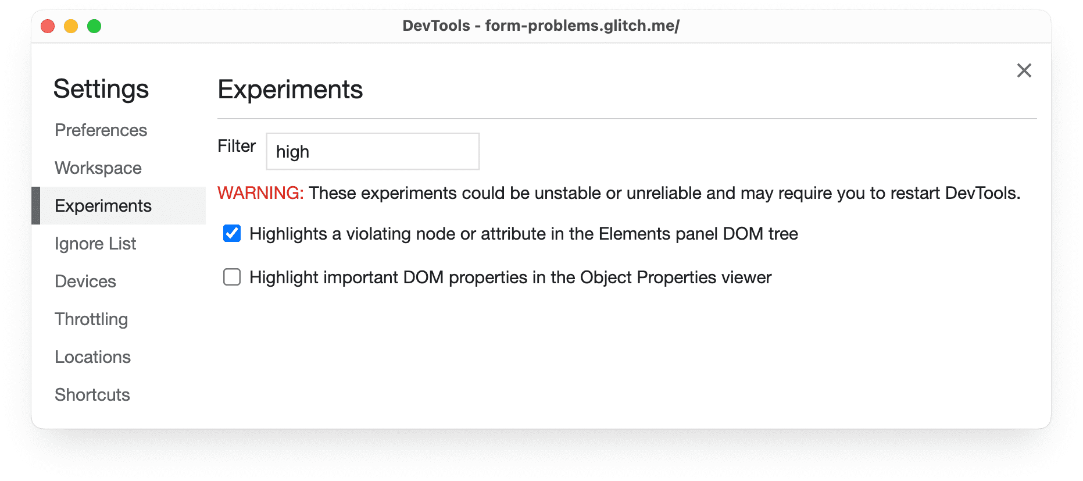
Task: Select the Throttling settings section
Action: click(x=91, y=319)
